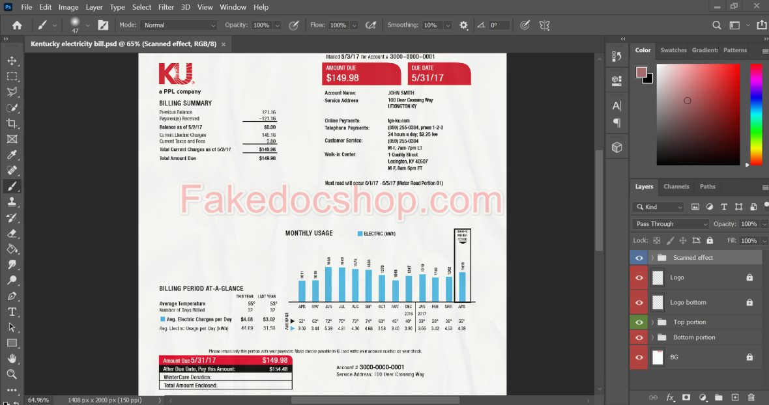This screenshot has height=405, width=769.
Task: Open the Opacity dropdown in options bar
Action: [x=277, y=25]
